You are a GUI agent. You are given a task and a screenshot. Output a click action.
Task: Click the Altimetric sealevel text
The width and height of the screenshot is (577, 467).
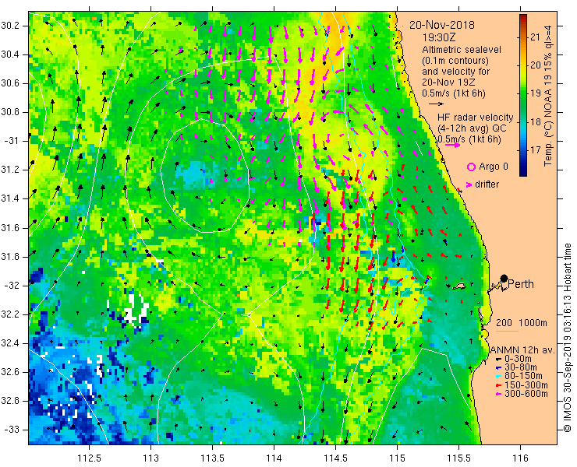[x=462, y=50]
